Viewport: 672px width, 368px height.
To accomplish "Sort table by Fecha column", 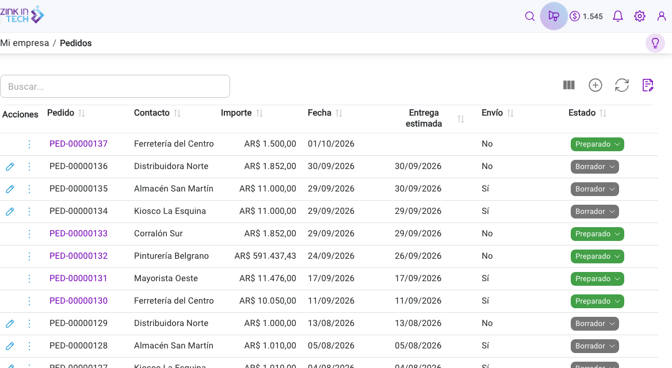I will (x=338, y=113).
